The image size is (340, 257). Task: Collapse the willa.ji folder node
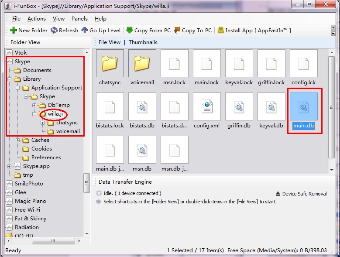(34, 114)
